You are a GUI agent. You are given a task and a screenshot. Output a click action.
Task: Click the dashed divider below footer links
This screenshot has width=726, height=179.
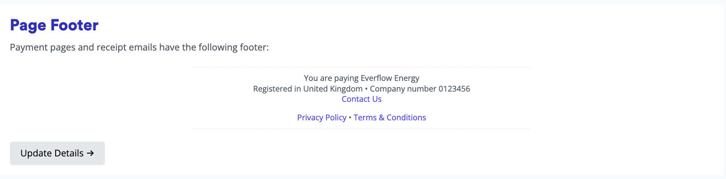361,128
